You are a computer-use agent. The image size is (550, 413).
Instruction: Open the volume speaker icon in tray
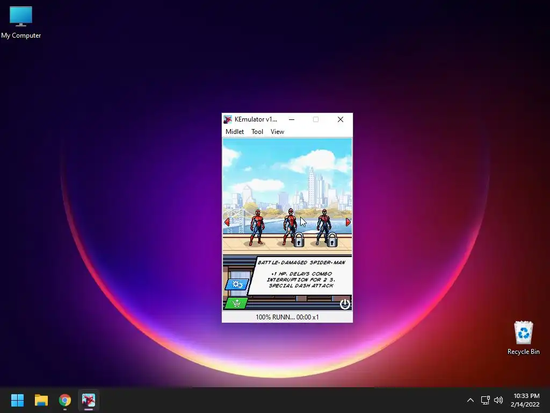point(498,400)
